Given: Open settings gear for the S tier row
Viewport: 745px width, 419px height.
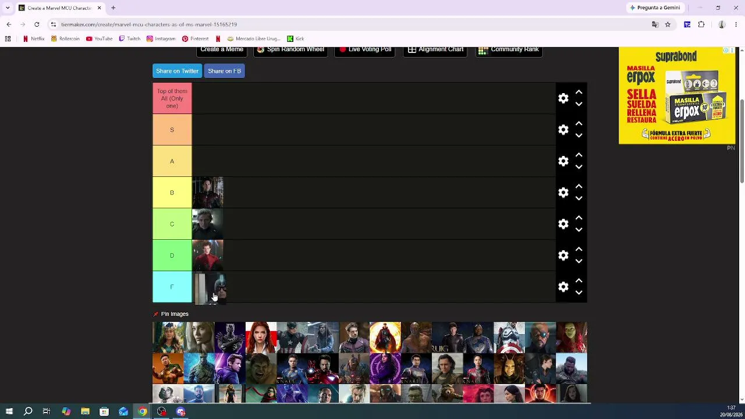Looking at the screenshot, I should coord(563,130).
